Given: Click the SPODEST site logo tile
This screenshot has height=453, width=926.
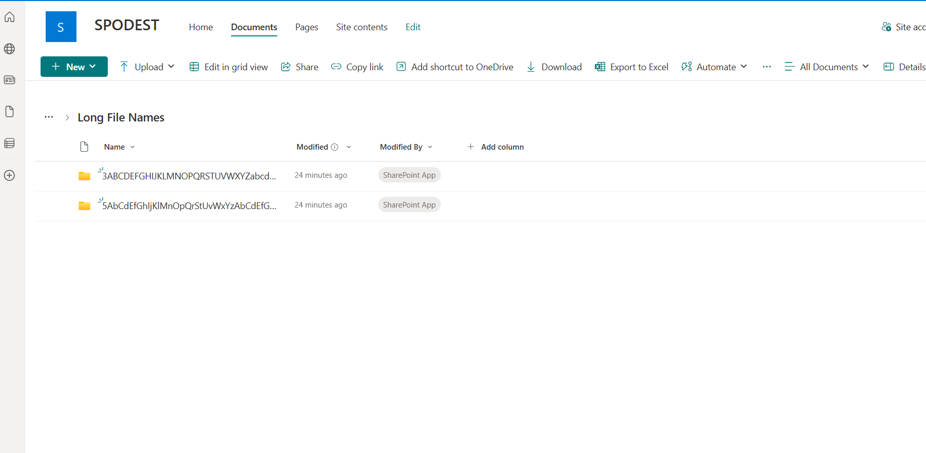Looking at the screenshot, I should (61, 27).
